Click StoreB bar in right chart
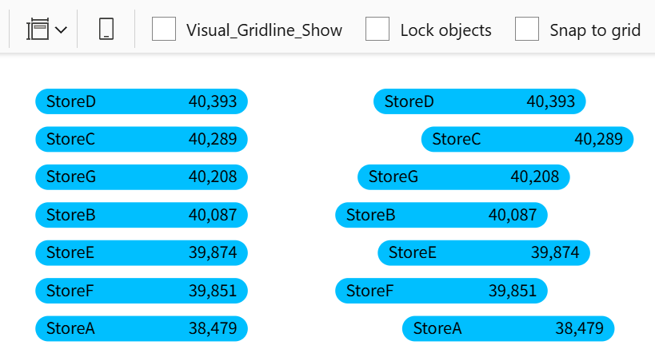 pyautogui.click(x=441, y=215)
